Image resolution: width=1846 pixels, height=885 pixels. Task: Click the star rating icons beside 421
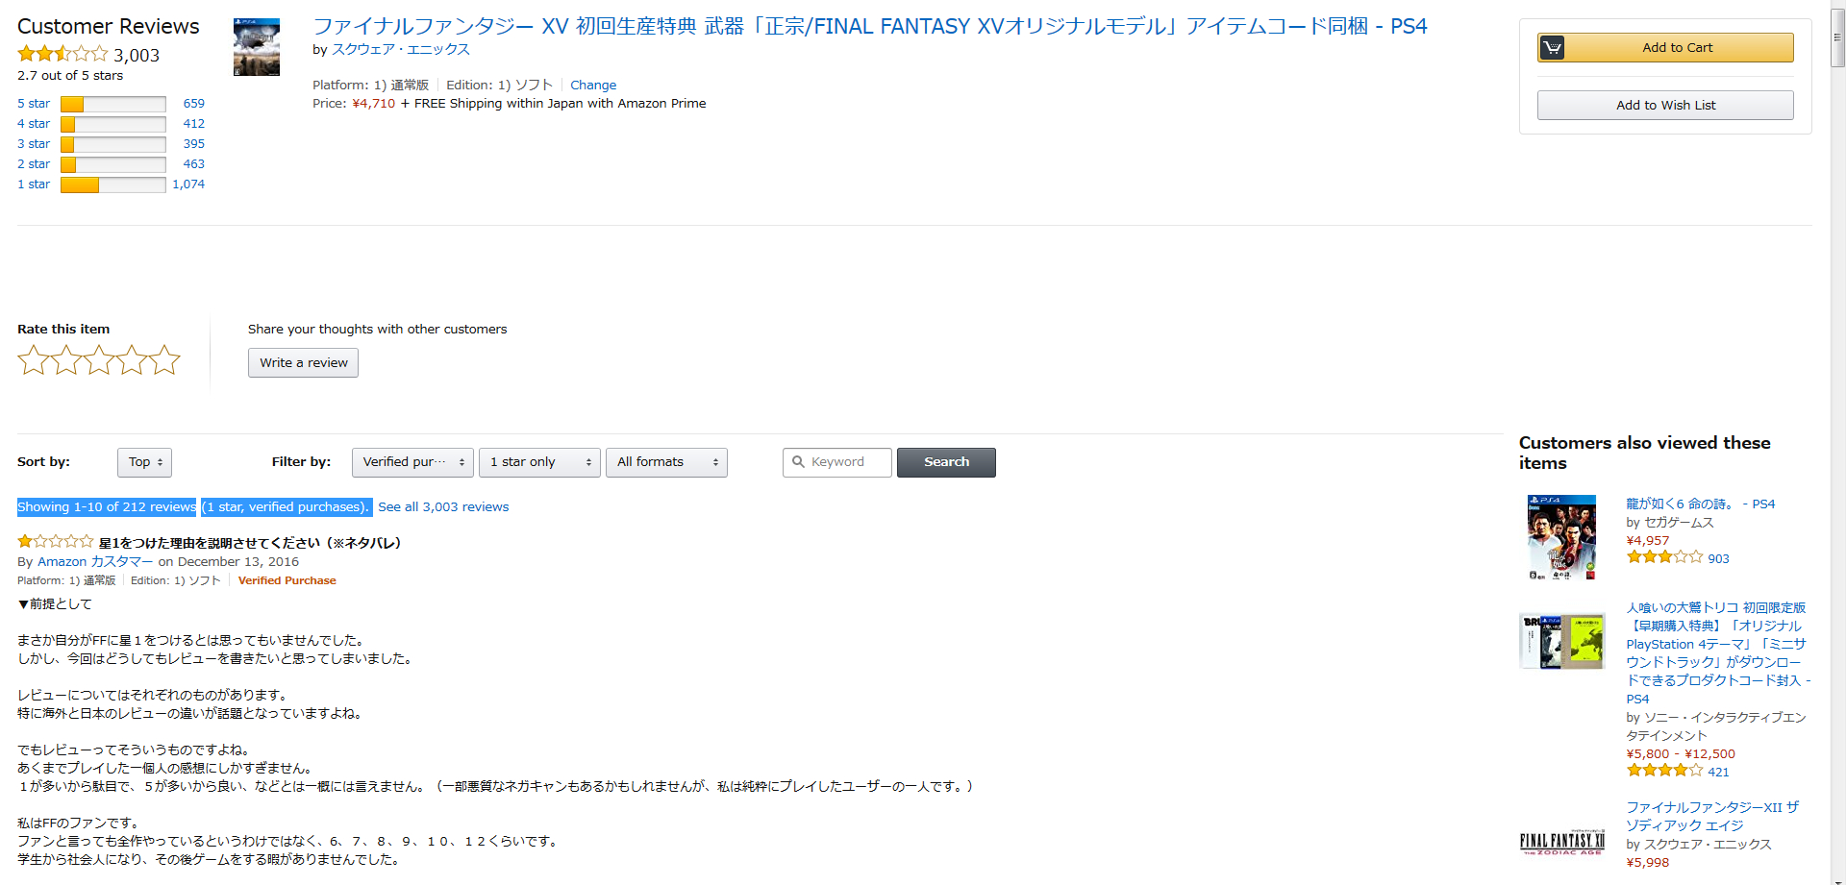[x=1664, y=771]
